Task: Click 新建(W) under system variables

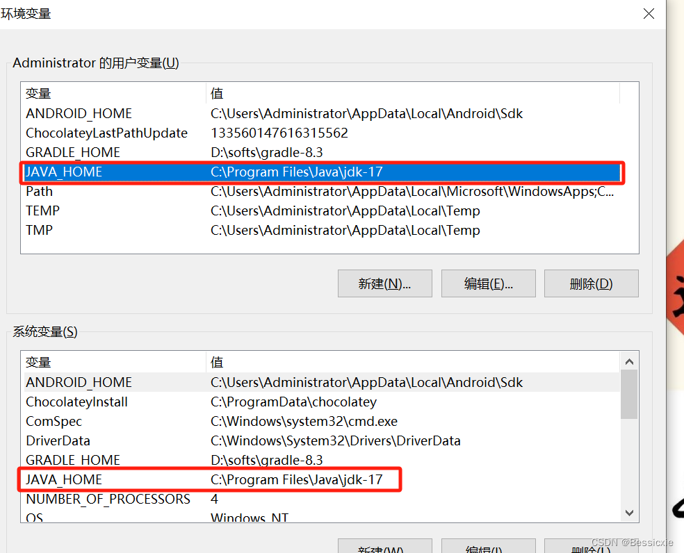Action: click(384, 549)
